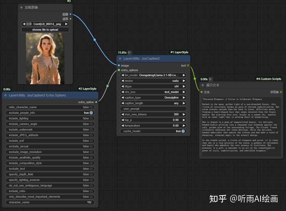The width and height of the screenshot is (286, 211).
Task: Select the llm_model Orenguteng/Llama-3.1-8B widget
Action: [x=153, y=75]
